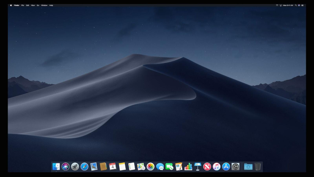Open the Trash in Dock
This screenshot has height=177, width=314.
[258, 167]
